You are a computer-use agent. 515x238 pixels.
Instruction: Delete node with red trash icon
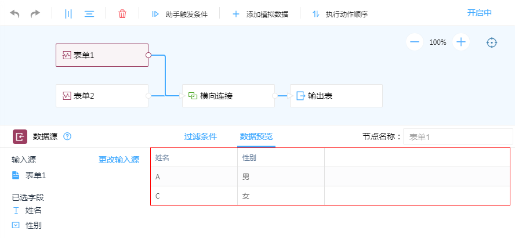click(122, 13)
